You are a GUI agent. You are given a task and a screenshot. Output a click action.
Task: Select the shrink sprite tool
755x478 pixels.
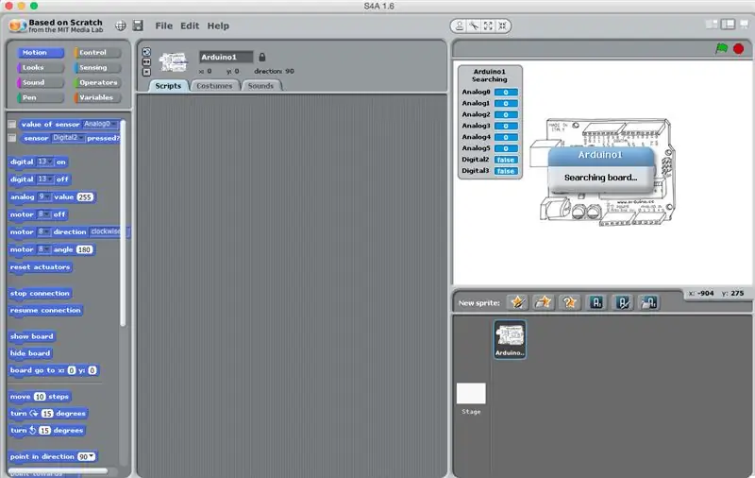[502, 26]
